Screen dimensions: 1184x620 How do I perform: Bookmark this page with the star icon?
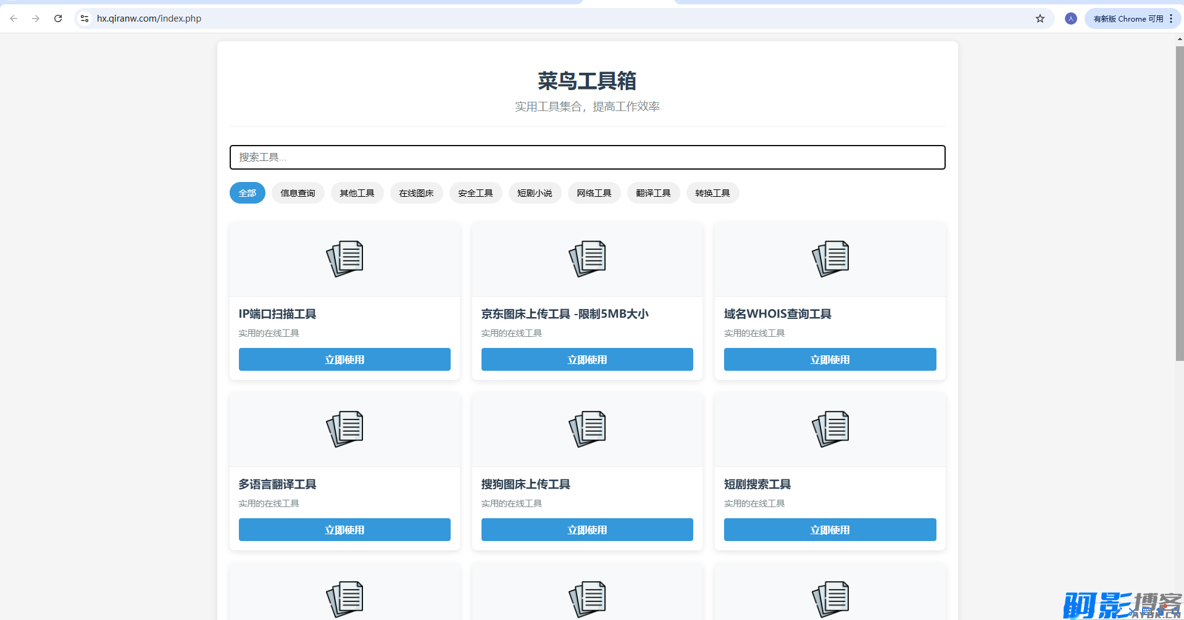click(1040, 19)
